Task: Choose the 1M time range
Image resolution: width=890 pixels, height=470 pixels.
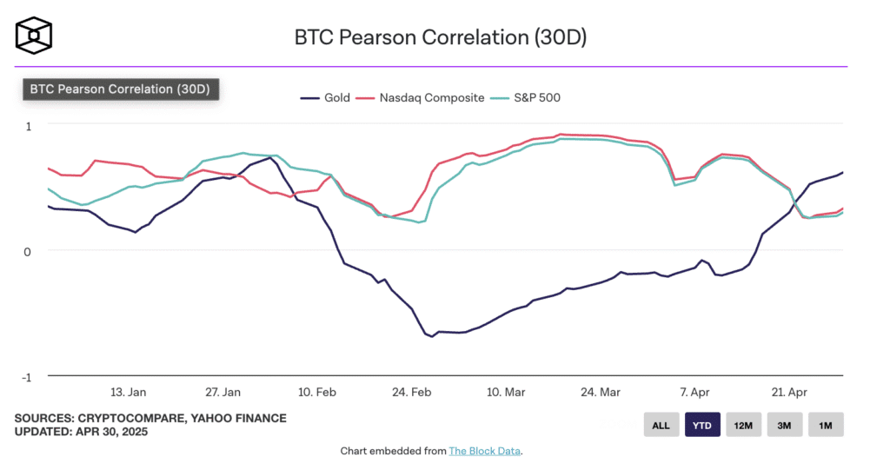Action: [826, 425]
